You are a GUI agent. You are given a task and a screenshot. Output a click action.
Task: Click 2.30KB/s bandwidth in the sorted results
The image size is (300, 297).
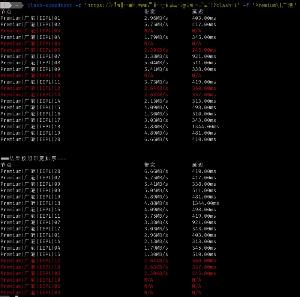[156, 273]
